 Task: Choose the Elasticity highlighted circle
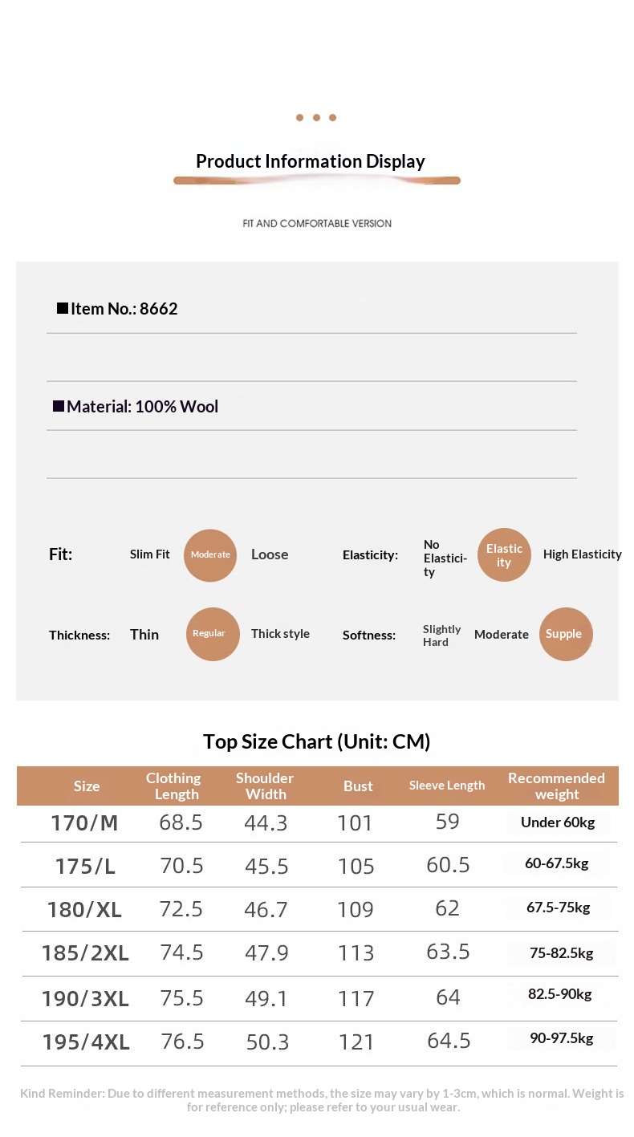(x=504, y=555)
